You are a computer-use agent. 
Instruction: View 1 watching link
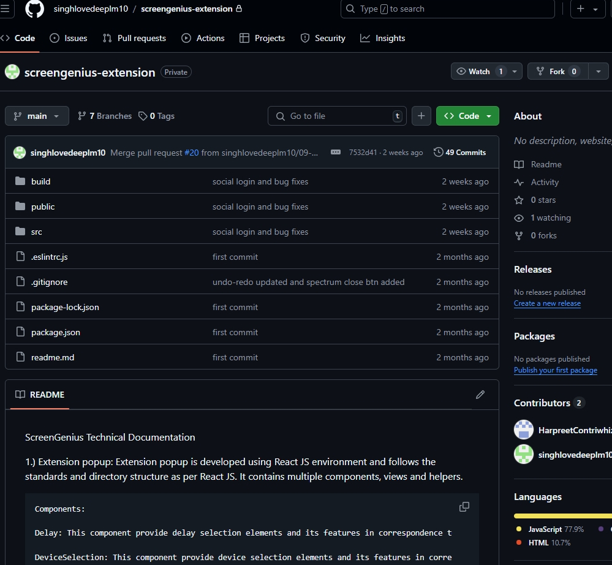(x=543, y=218)
